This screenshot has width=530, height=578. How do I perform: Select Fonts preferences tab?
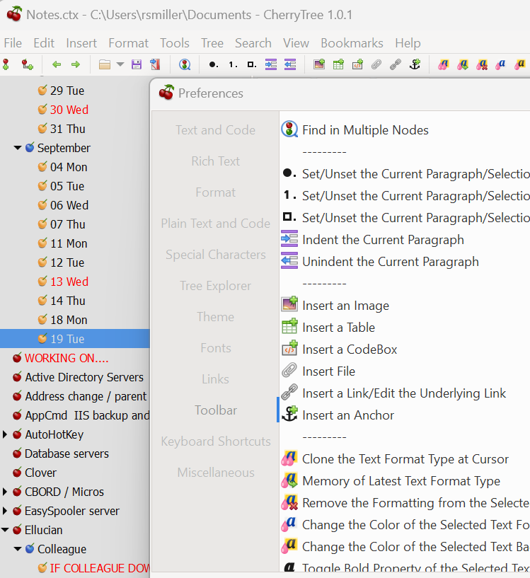215,348
